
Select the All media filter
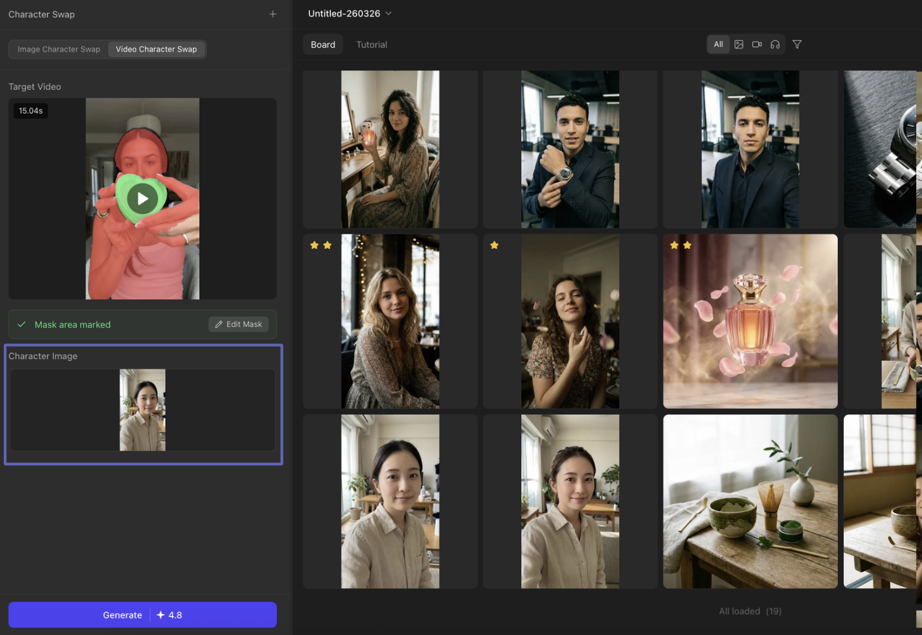tap(718, 44)
